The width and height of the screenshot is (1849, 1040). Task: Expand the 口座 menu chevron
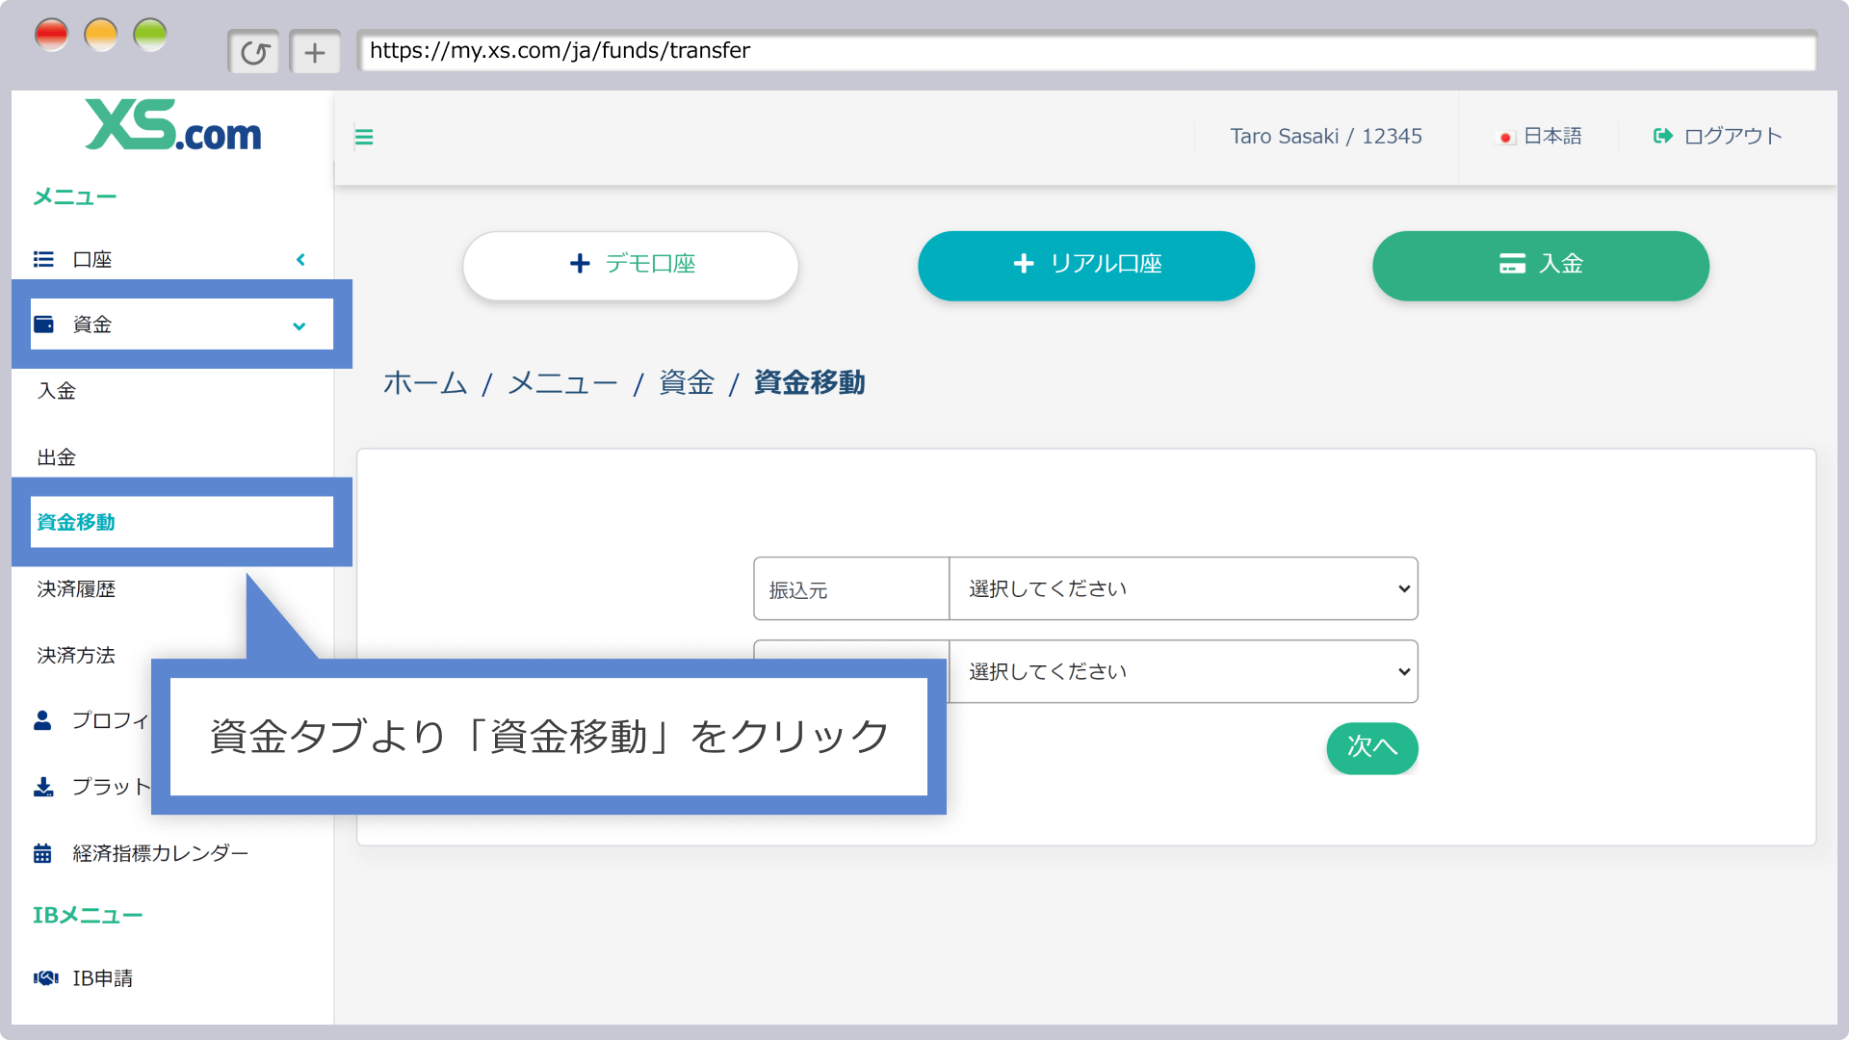click(300, 259)
